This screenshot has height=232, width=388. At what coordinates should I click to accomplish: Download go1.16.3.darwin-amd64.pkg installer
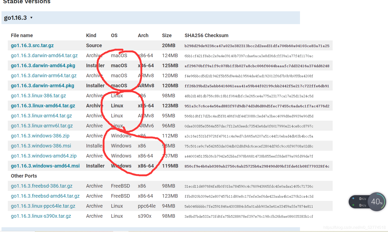click(43, 65)
